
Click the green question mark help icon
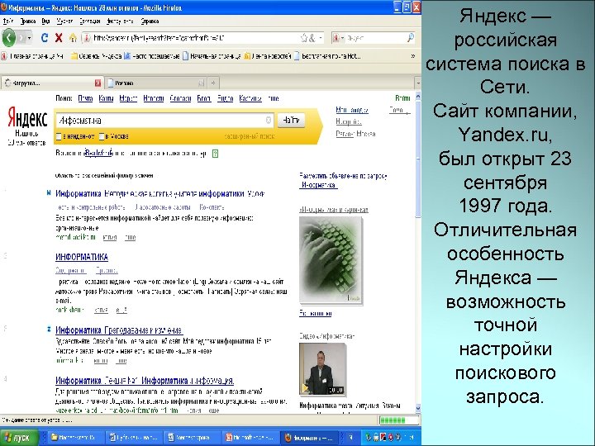215,154
